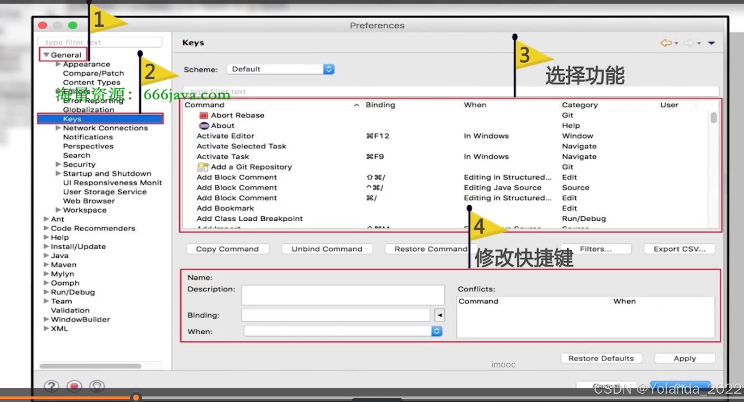Expand the Run/Debug category
The image size is (744, 402).
pyautogui.click(x=46, y=292)
